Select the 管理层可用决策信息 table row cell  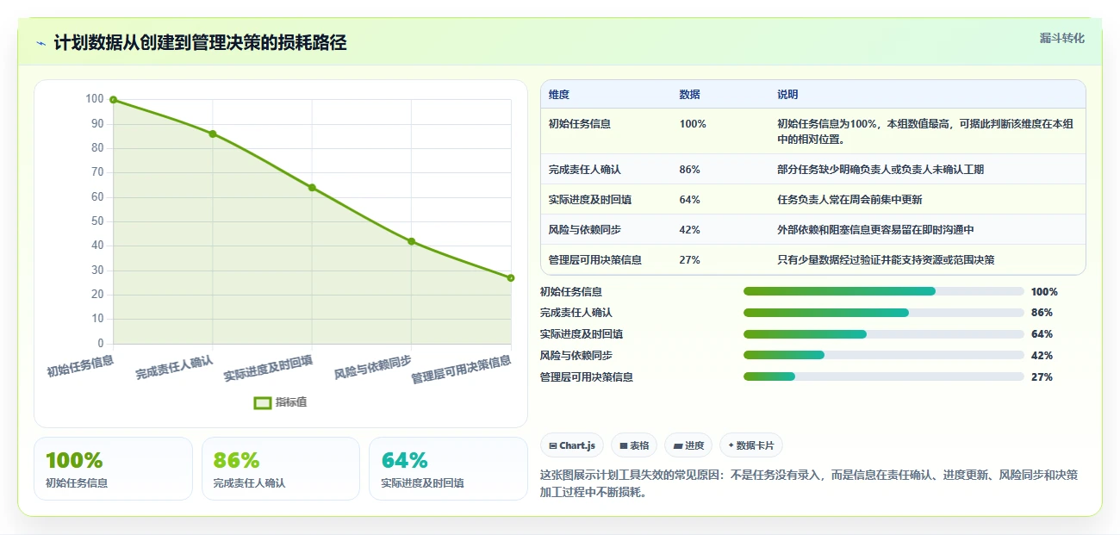click(x=595, y=260)
